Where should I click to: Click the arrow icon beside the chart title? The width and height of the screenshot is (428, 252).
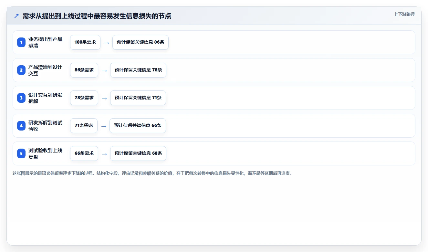pos(16,16)
